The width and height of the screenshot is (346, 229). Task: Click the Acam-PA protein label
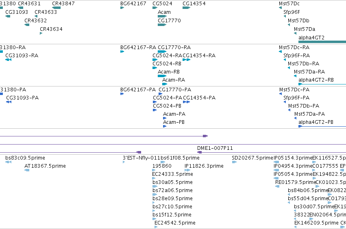[174, 114]
